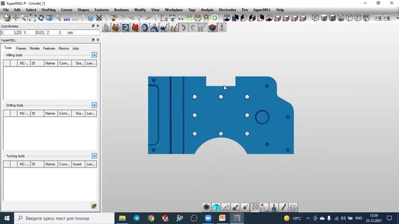Collapse the Milling tools section

coord(94,55)
